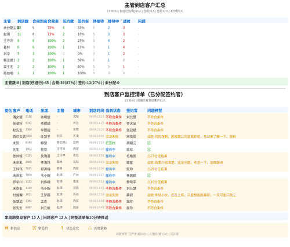This screenshot has width=290, height=247.
Task: Click 刘华 in the summary table's first column
Action: 6,54
